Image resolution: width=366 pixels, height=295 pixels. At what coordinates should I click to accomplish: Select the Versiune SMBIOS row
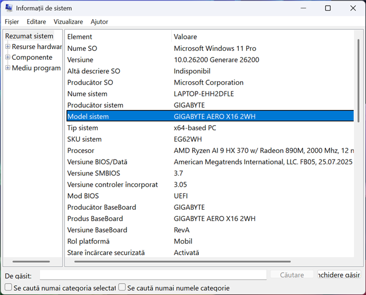point(210,173)
